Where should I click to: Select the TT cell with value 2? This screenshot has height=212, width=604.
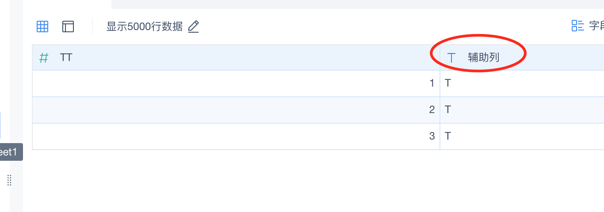tap(236, 110)
